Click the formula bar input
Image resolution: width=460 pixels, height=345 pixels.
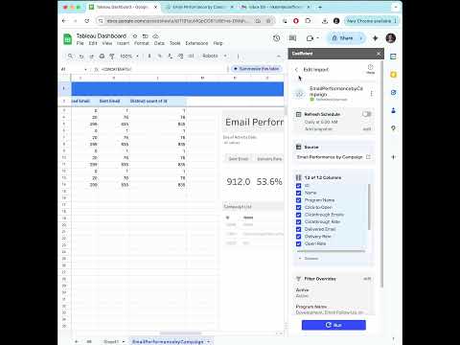(x=163, y=69)
